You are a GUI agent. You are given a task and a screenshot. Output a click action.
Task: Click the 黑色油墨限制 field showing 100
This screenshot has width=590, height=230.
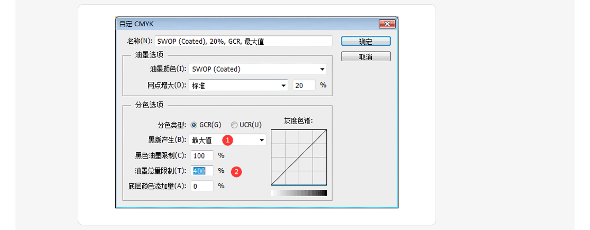(201, 155)
